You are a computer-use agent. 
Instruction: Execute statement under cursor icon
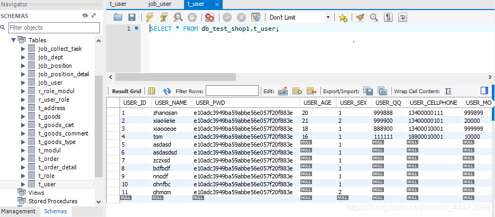164,17
